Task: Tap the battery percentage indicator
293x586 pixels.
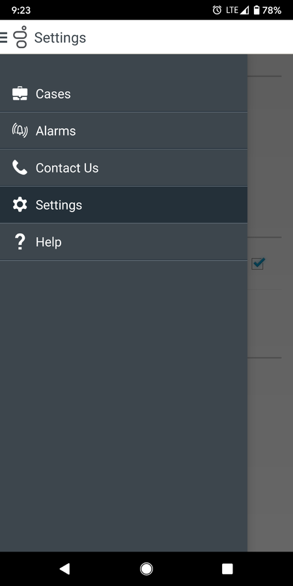Action: click(272, 10)
